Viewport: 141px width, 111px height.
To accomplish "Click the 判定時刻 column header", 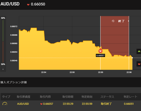I will pyautogui.click(x=87, y=97).
